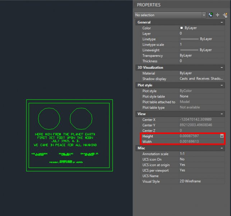Click the Thickness value 0
The image size is (231, 216).
click(202, 61)
